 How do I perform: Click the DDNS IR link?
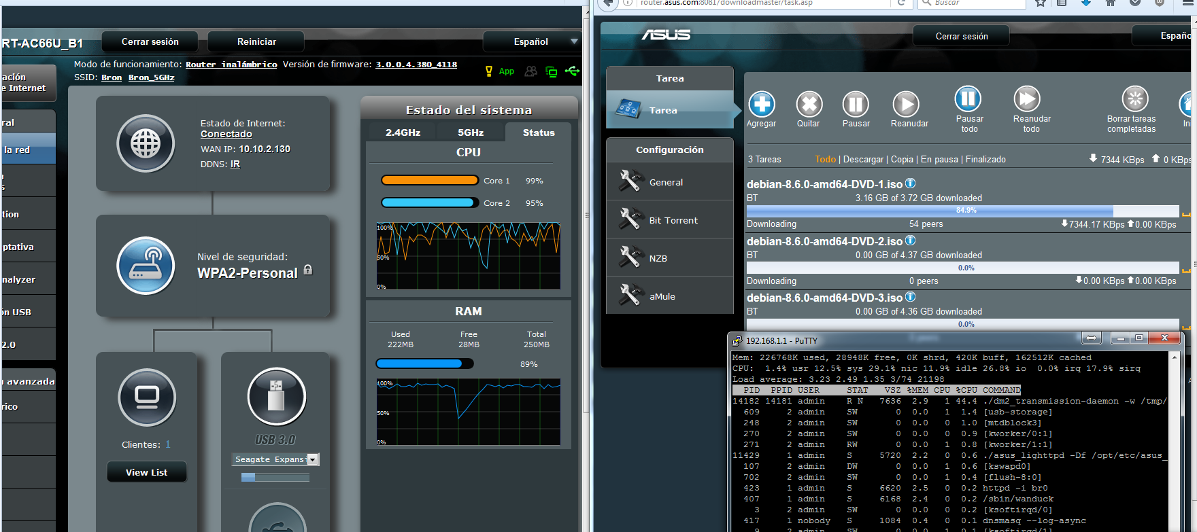click(x=235, y=164)
